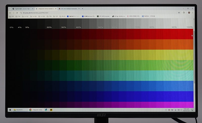Click the scrollbar down arrow
Viewport: 202px width, 123px height.
pos(194,107)
